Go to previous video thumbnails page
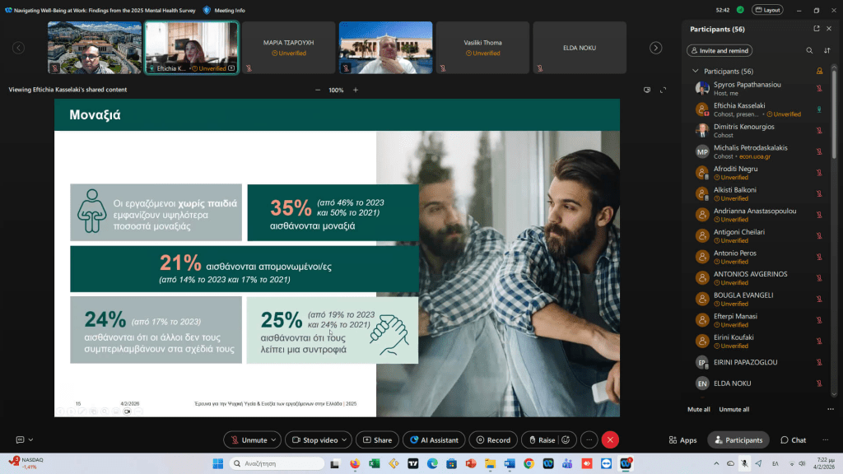 (18, 48)
